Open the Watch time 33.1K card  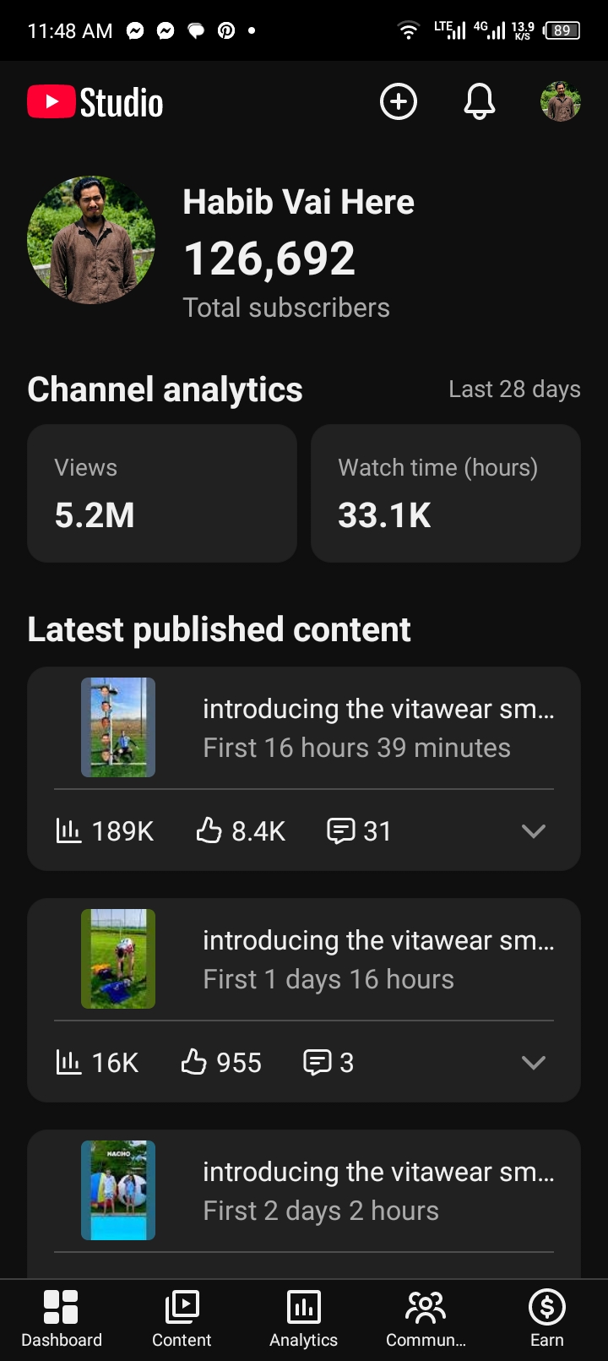(446, 493)
